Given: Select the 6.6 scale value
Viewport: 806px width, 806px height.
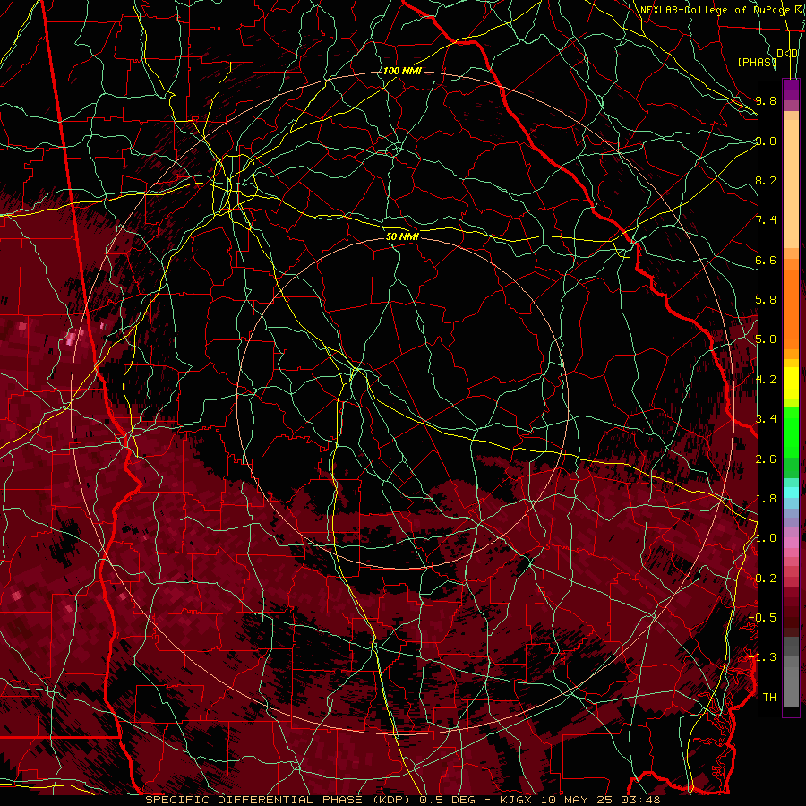Looking at the screenshot, I should [x=766, y=260].
